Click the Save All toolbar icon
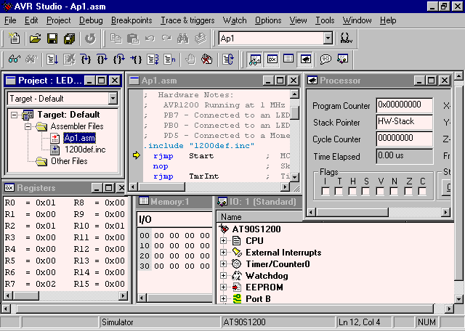Screen dimensions: 465x331 [69, 38]
